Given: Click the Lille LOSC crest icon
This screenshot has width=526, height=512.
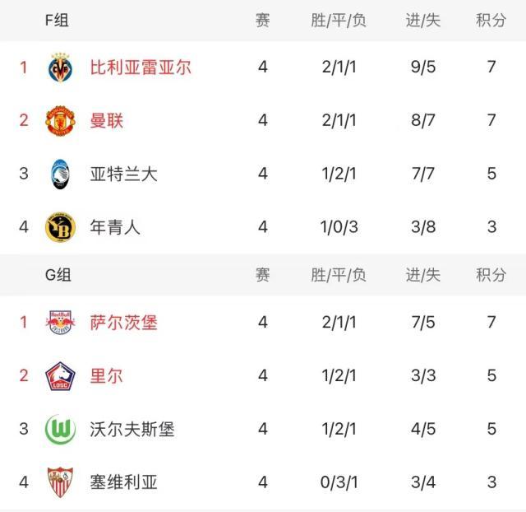Looking at the screenshot, I should [x=60, y=375].
